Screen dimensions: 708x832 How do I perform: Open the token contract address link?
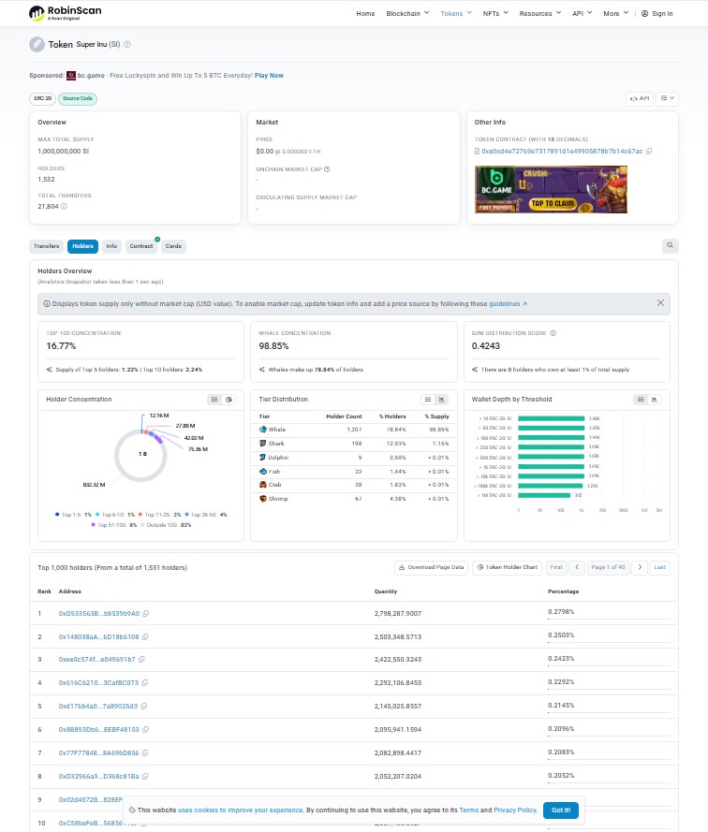[562, 152]
